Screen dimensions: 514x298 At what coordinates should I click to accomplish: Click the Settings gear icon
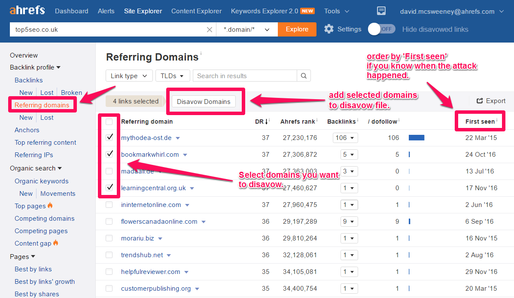pyautogui.click(x=329, y=29)
